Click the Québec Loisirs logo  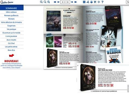click(x=7, y=2)
